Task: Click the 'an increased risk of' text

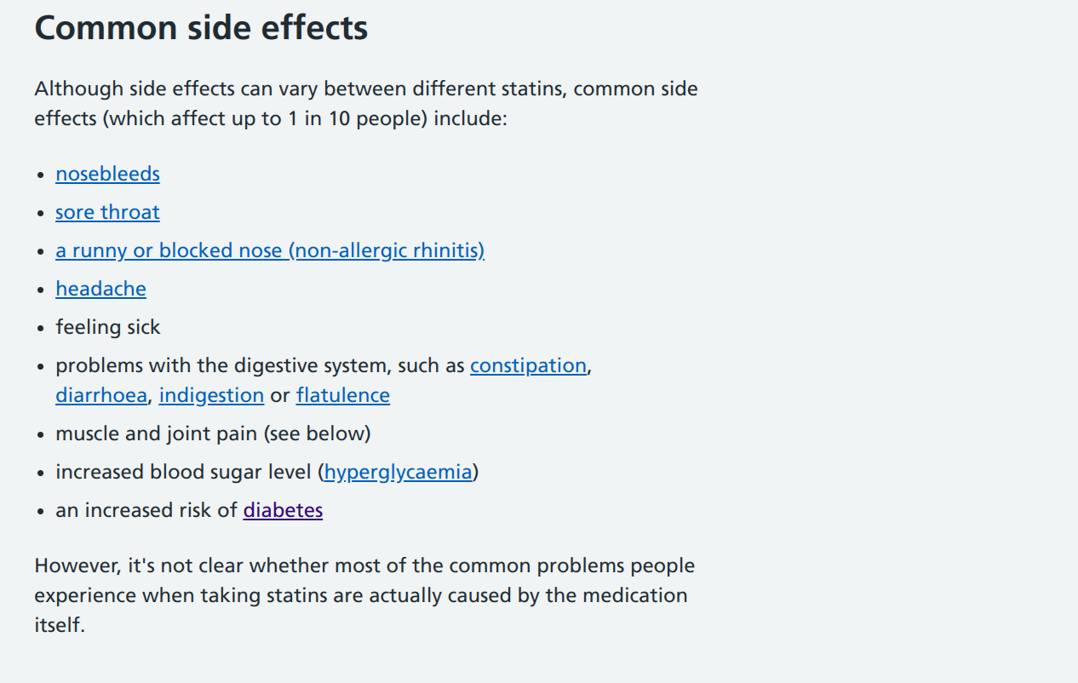Action: click(x=146, y=510)
